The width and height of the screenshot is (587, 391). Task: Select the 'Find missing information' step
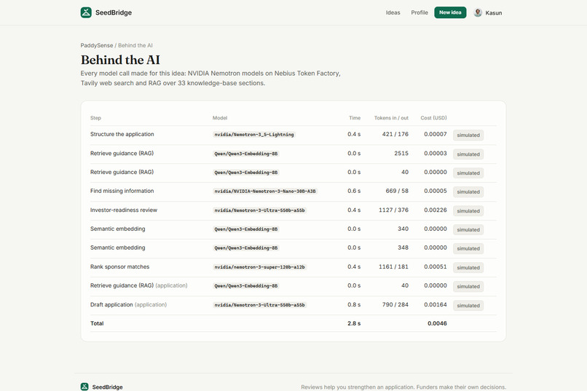pos(122,191)
